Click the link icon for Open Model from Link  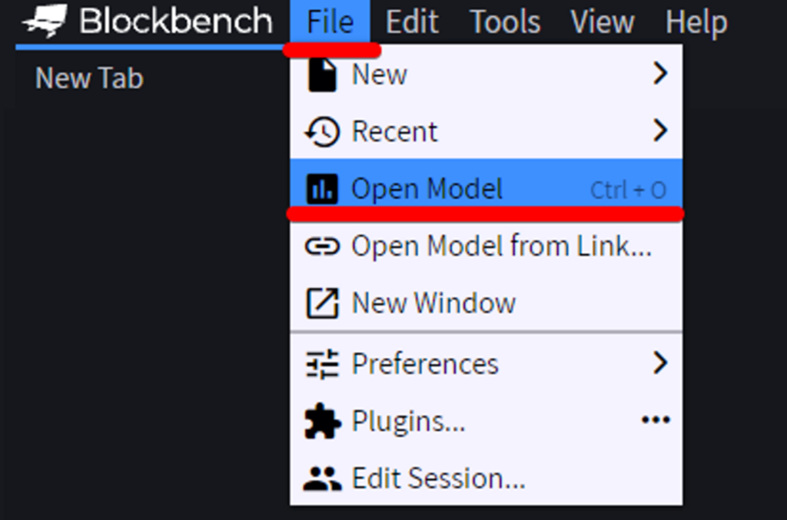point(322,247)
